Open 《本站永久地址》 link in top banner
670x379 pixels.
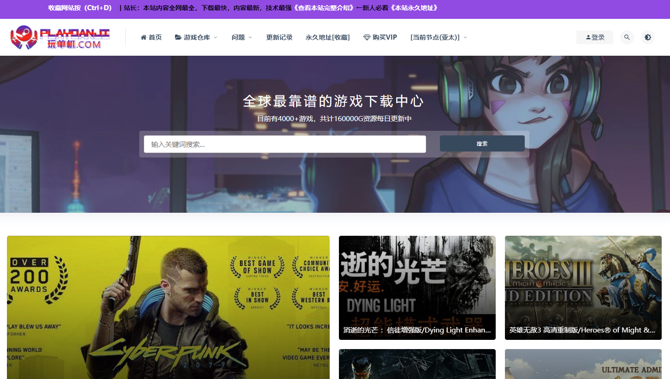click(414, 8)
